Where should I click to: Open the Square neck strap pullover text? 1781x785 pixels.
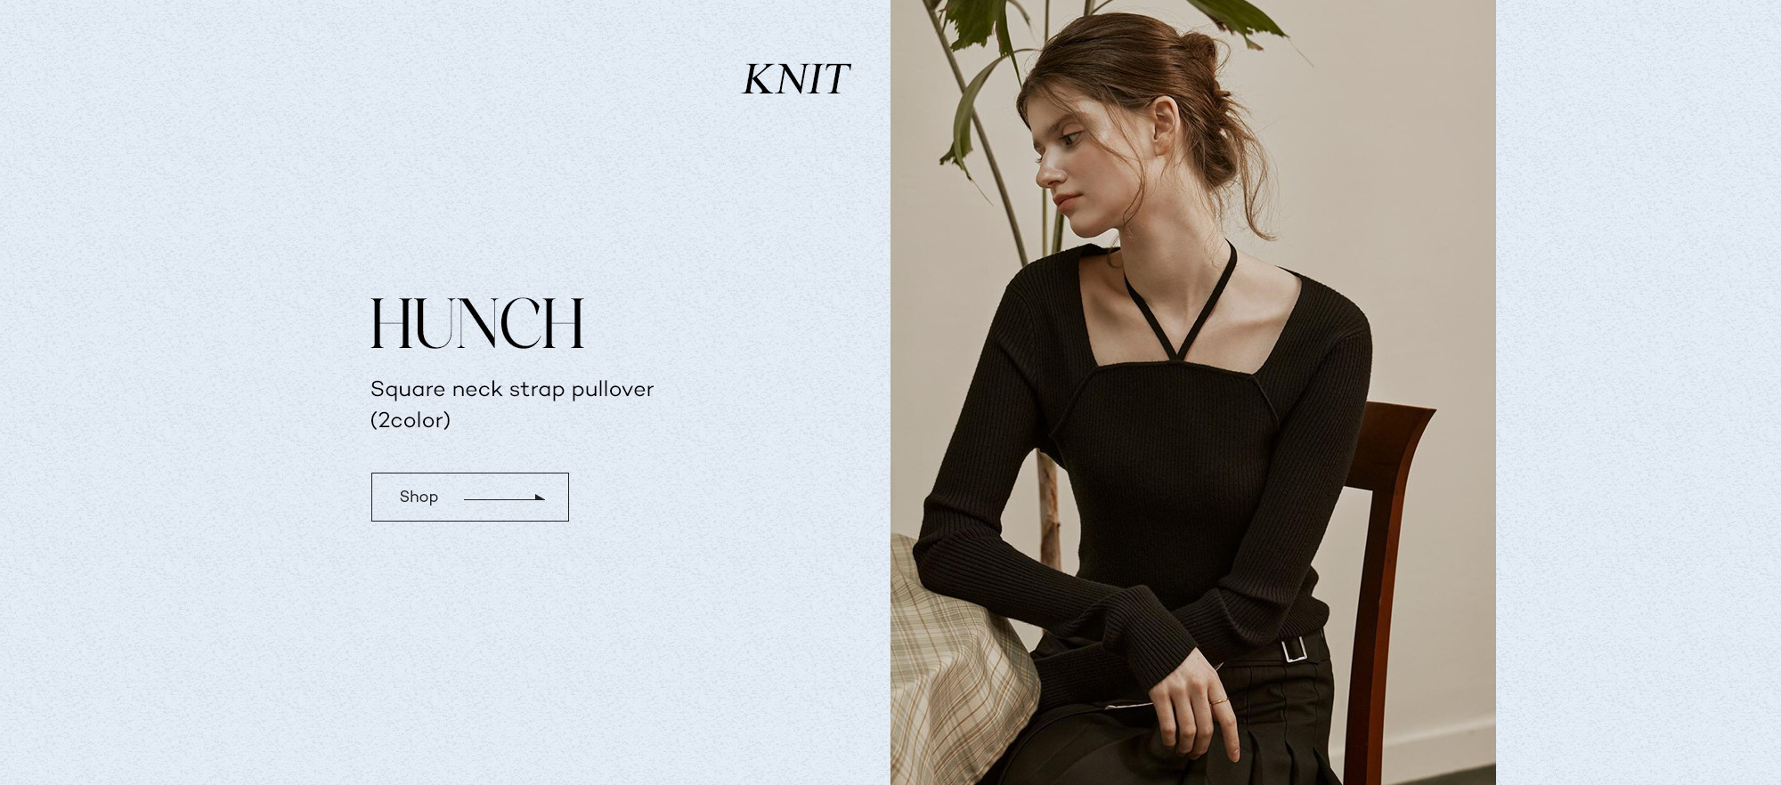512,389
